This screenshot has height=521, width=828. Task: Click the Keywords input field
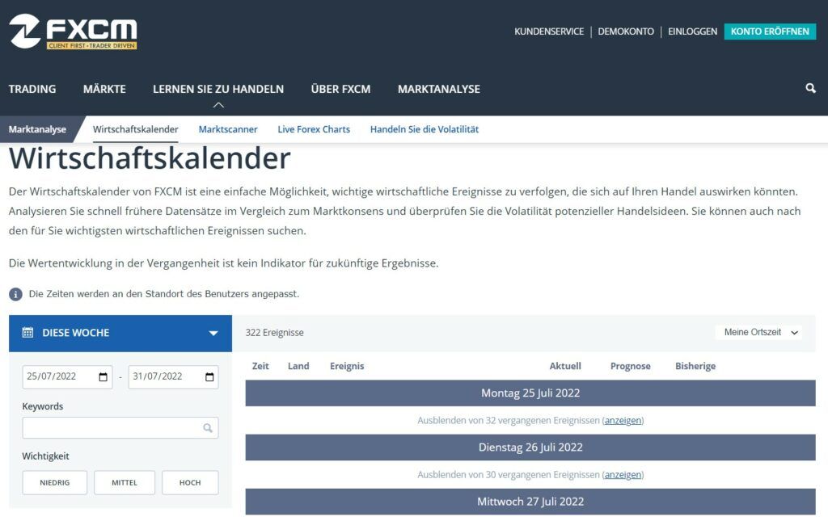120,427
